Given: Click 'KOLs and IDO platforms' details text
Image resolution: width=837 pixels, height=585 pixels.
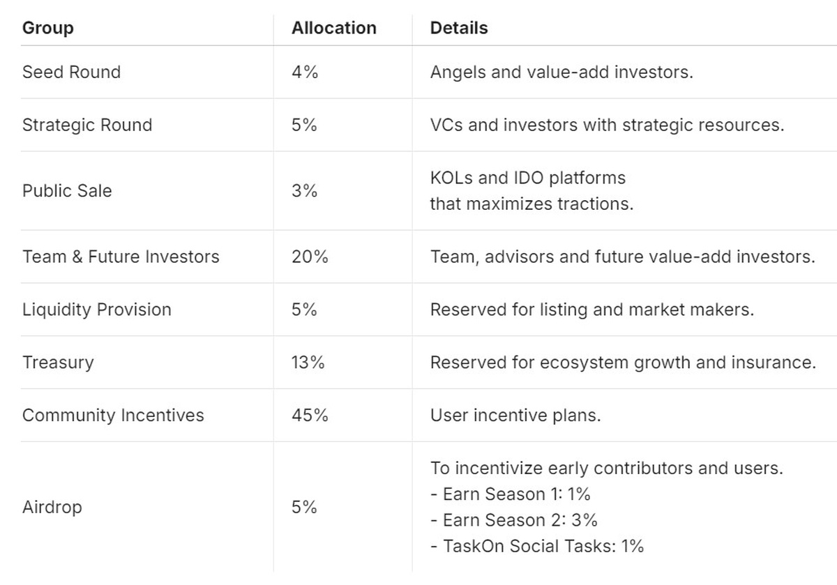Looking at the screenshot, I should (x=527, y=178).
